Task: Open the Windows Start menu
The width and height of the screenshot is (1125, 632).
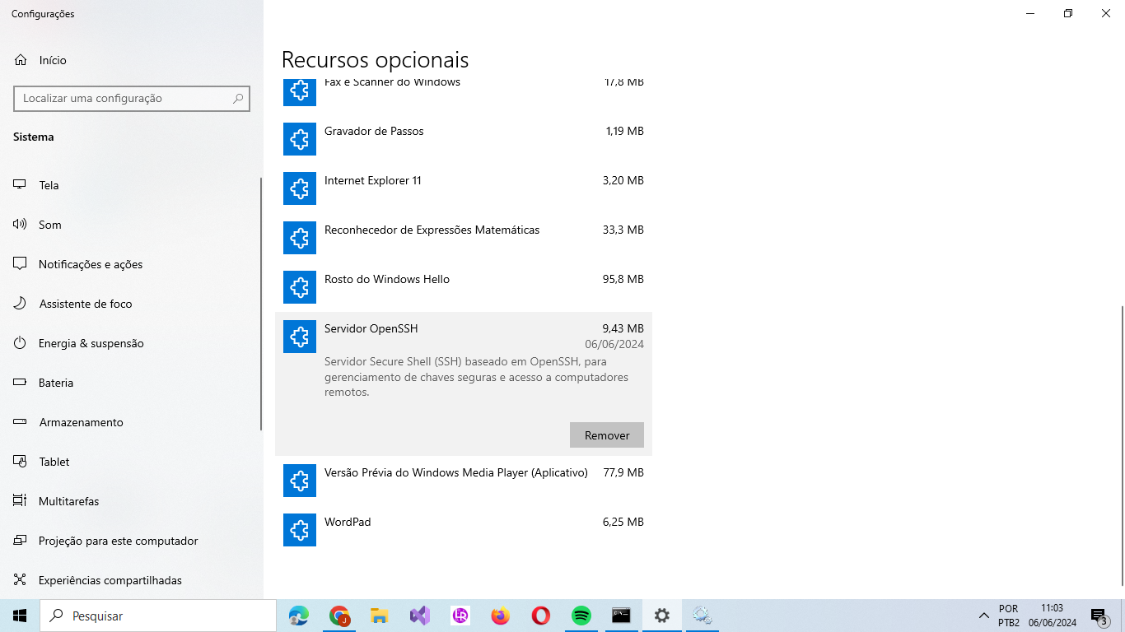Action: pyautogui.click(x=20, y=616)
